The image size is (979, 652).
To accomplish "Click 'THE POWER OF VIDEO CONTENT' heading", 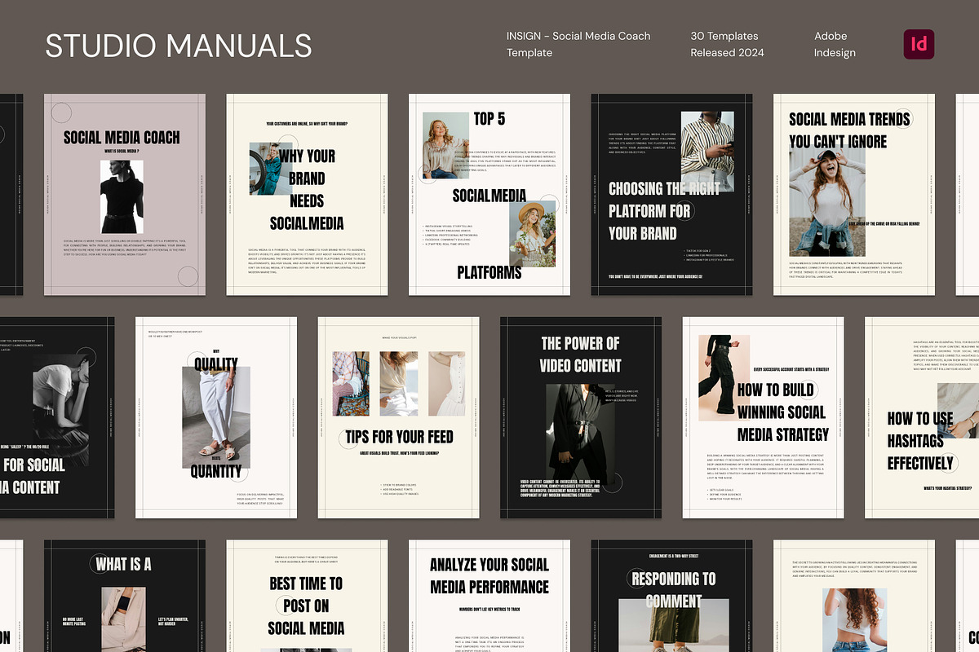I will [580, 355].
